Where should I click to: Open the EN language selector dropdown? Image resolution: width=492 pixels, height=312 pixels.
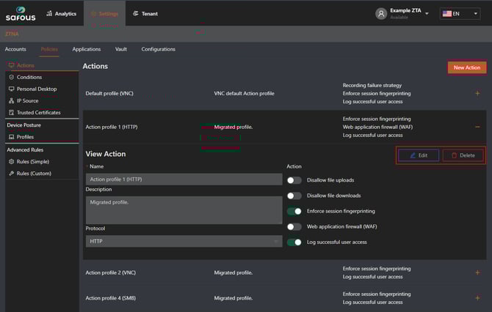(x=460, y=13)
